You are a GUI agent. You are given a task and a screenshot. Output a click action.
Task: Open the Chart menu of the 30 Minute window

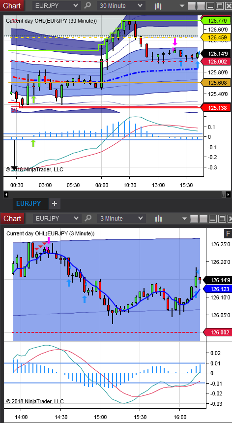click(12, 5)
